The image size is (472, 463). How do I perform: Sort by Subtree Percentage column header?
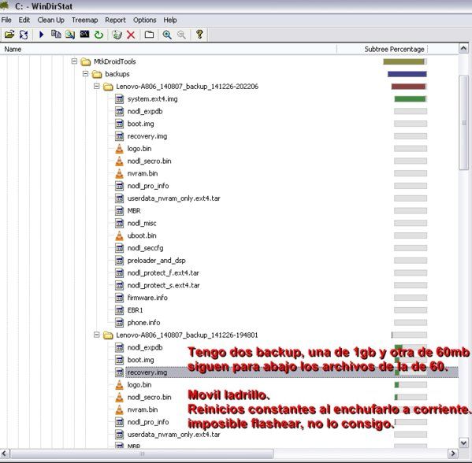click(x=382, y=49)
